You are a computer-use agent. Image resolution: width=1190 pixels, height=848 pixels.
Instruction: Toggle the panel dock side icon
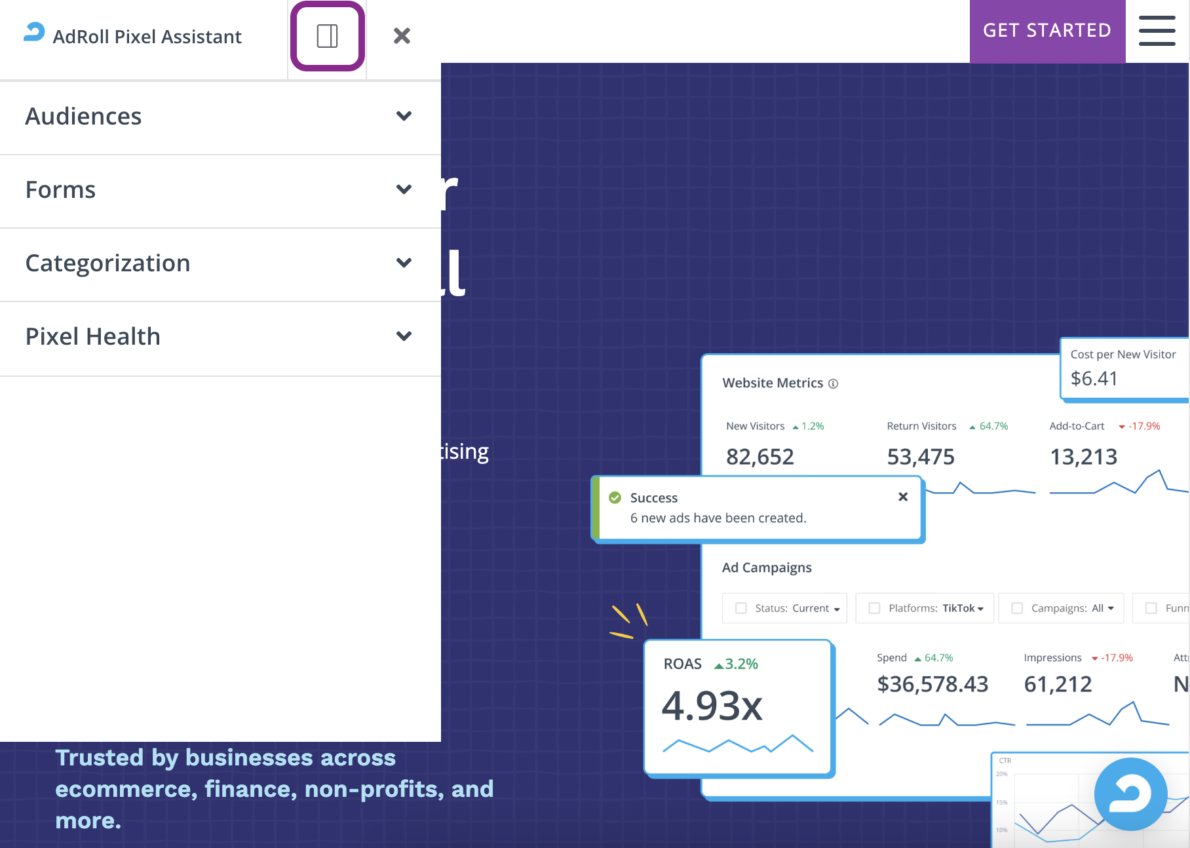coord(328,36)
